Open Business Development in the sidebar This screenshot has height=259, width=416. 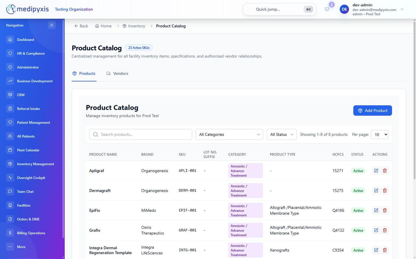[x=35, y=81]
